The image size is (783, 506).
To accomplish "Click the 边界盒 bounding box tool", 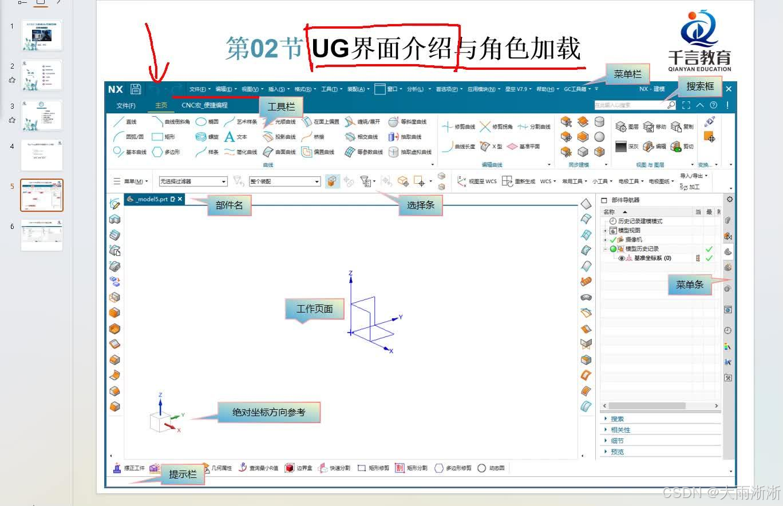I will coord(299,468).
